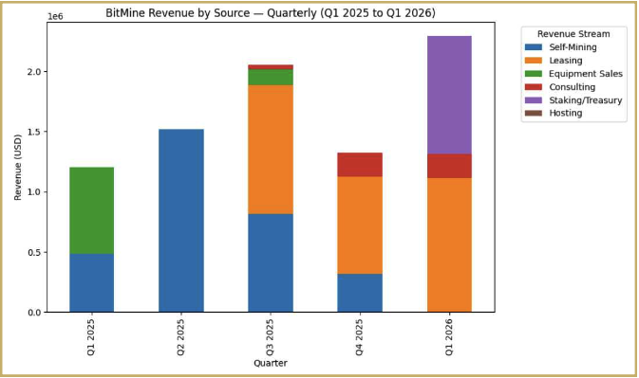The width and height of the screenshot is (639, 378).
Task: Click the "Q3 2025" x-axis tick label
Action: pyautogui.click(x=270, y=337)
